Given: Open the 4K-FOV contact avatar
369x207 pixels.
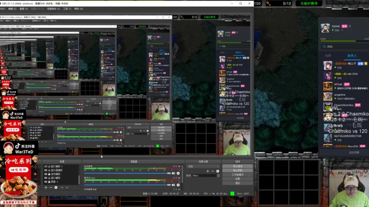Looking at the screenshot, I should pos(327,76).
